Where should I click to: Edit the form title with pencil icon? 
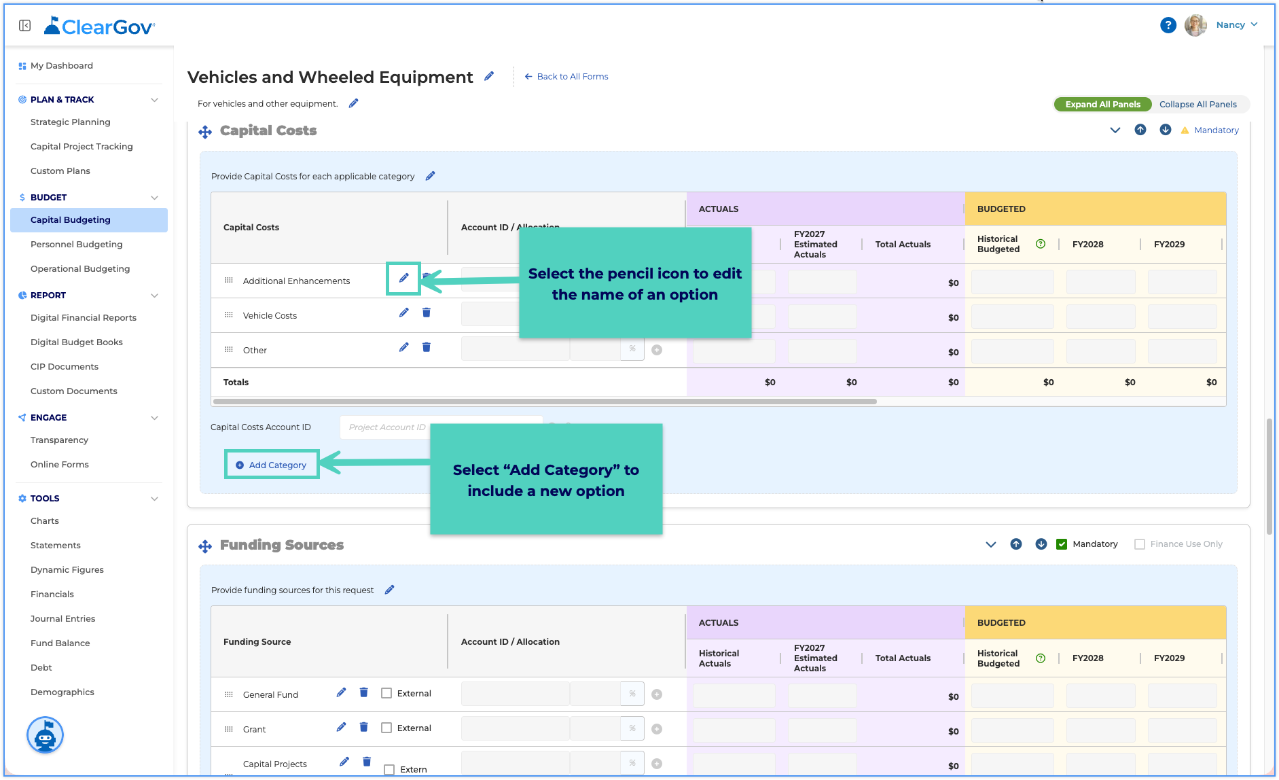(x=489, y=76)
